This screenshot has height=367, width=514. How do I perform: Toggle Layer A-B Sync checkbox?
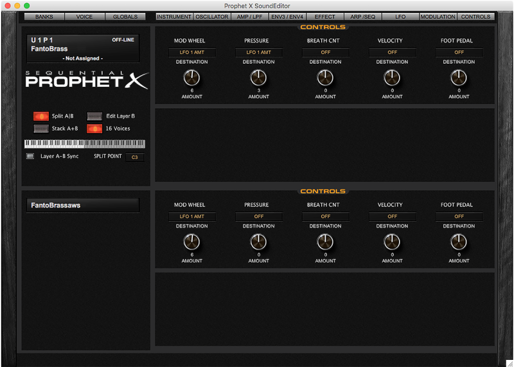(x=30, y=156)
